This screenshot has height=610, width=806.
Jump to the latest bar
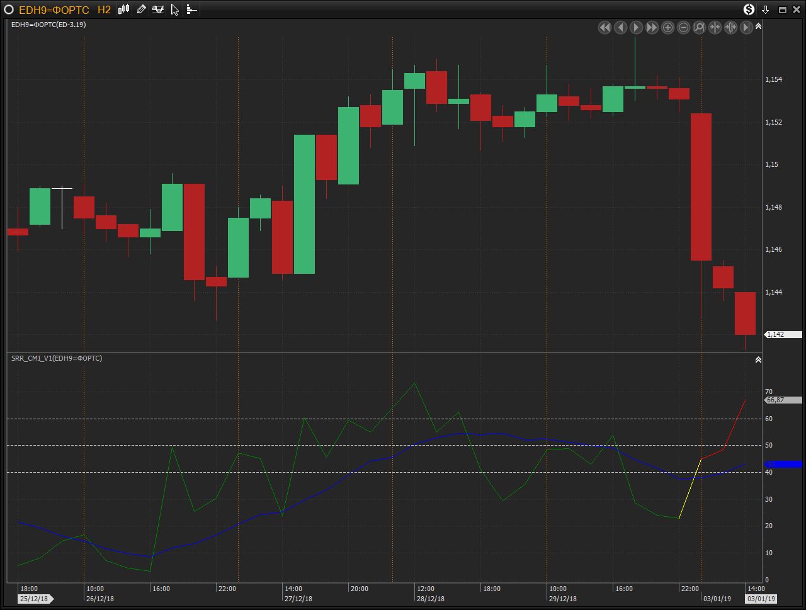(746, 27)
